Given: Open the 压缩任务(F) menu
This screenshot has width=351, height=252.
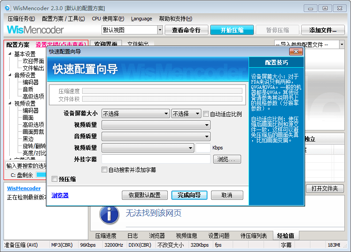Looking at the screenshot, I should click(21, 19).
